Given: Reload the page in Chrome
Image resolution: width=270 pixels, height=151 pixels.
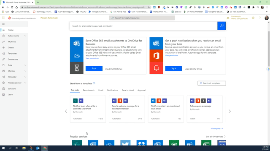Looking at the screenshot, I should 12,8.
